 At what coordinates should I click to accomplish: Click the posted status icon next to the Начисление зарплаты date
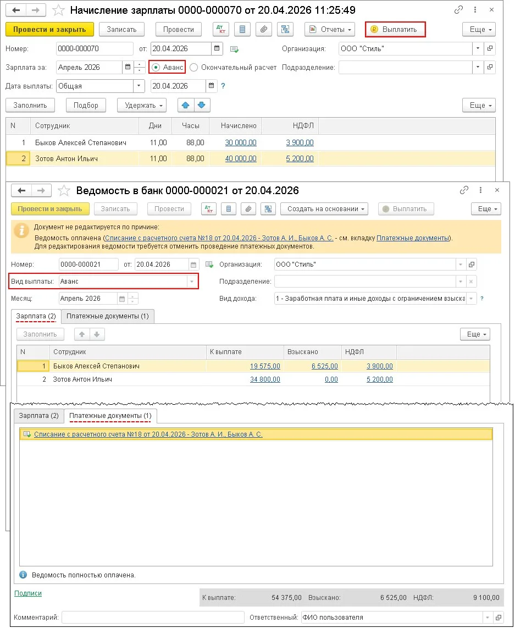pyautogui.click(x=235, y=49)
